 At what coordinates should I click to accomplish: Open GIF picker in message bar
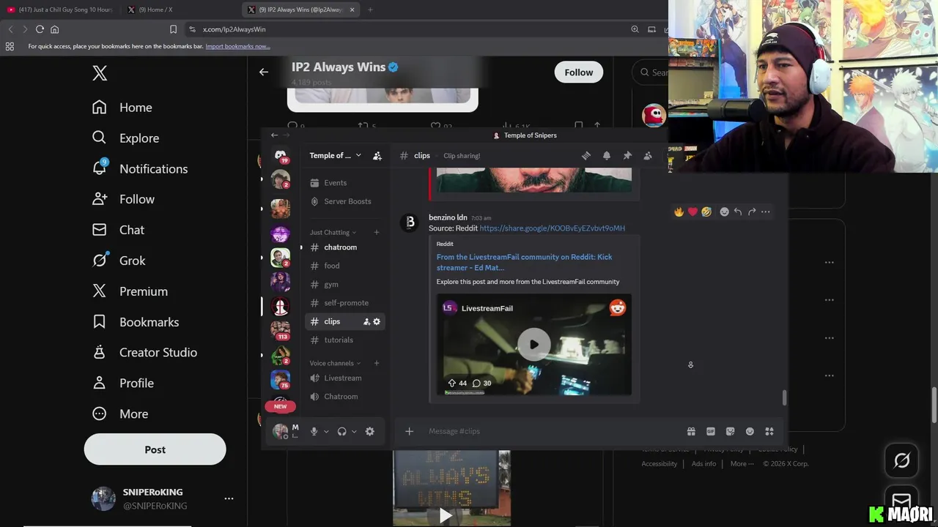[711, 431]
